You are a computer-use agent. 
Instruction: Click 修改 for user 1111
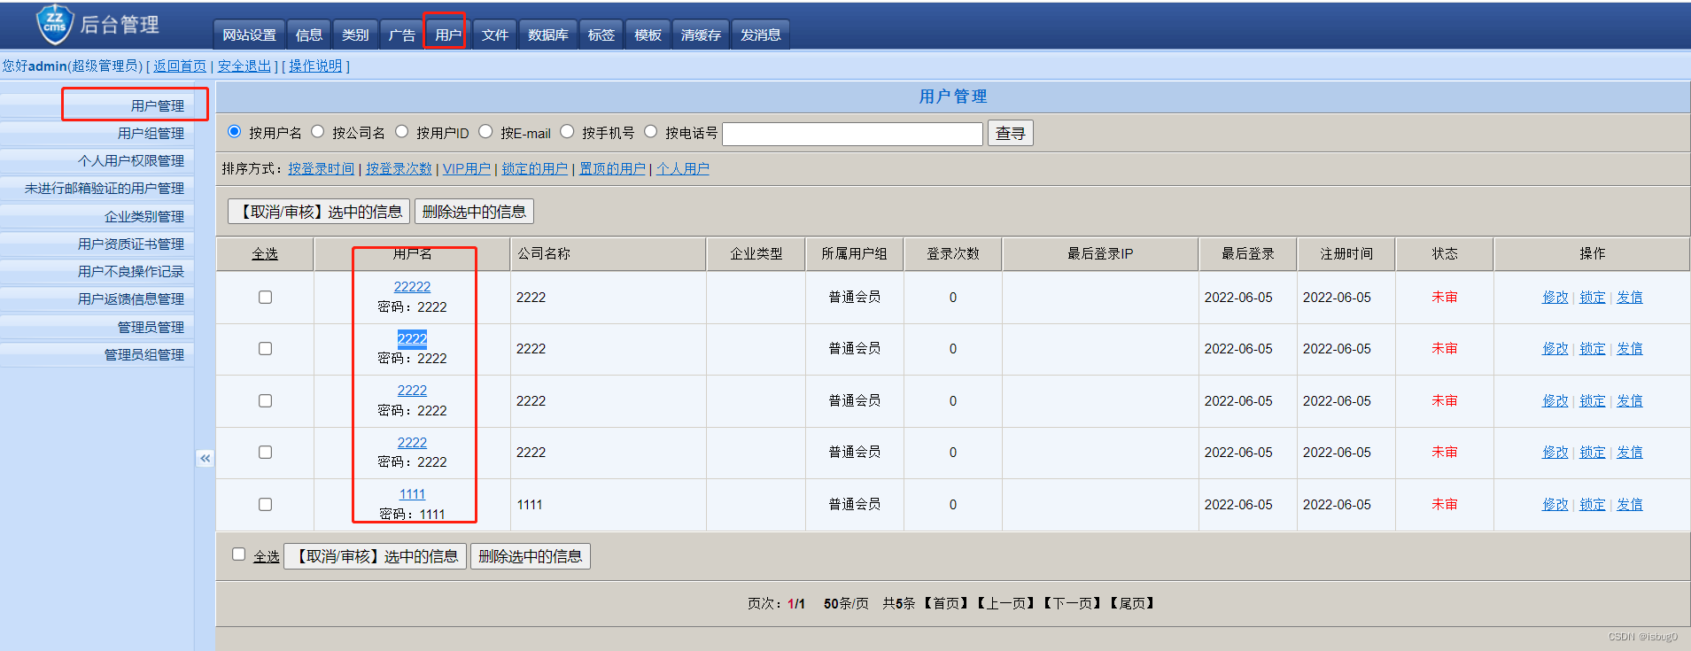(1555, 504)
